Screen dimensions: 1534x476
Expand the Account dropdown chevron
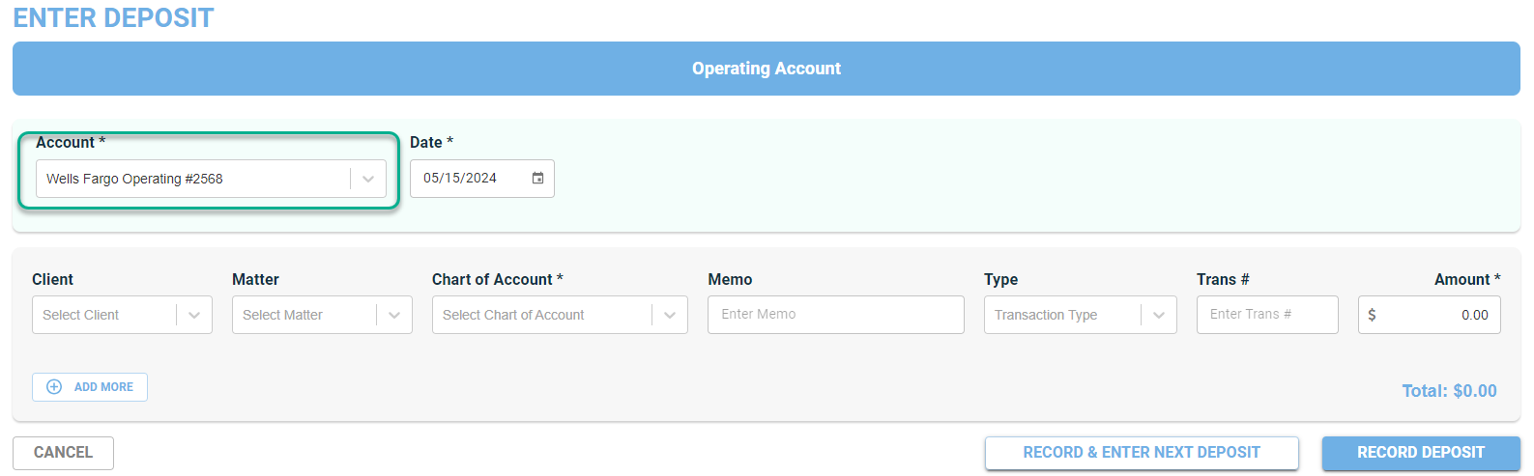click(x=368, y=179)
